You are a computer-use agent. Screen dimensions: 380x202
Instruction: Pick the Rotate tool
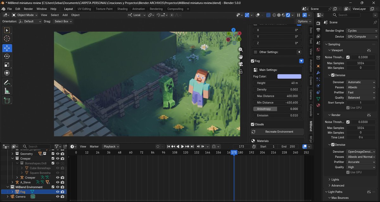coord(7,56)
